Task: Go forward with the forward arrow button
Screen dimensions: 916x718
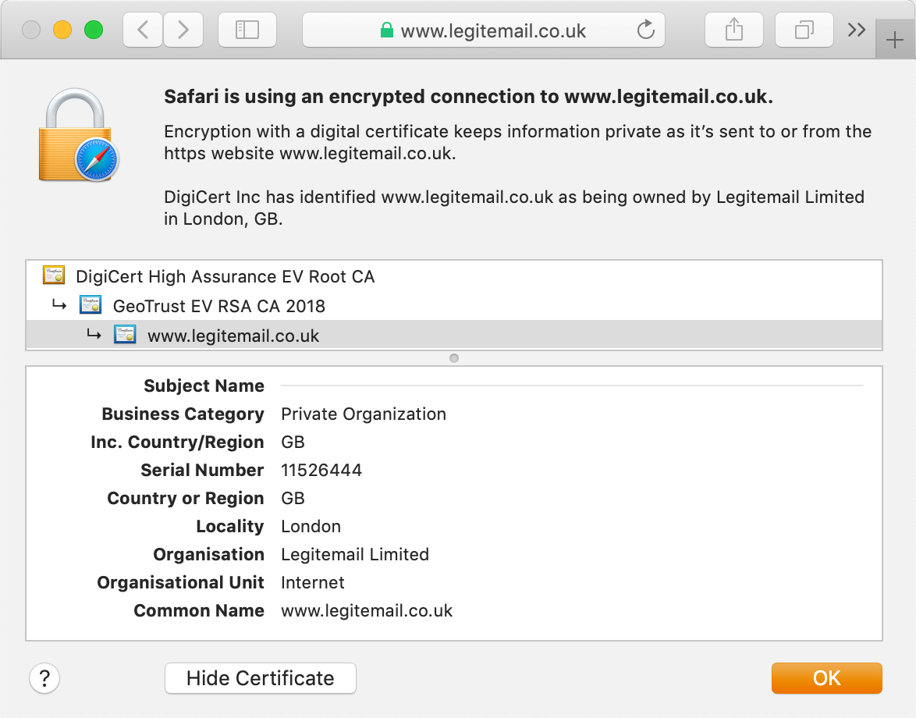Action: coord(183,30)
